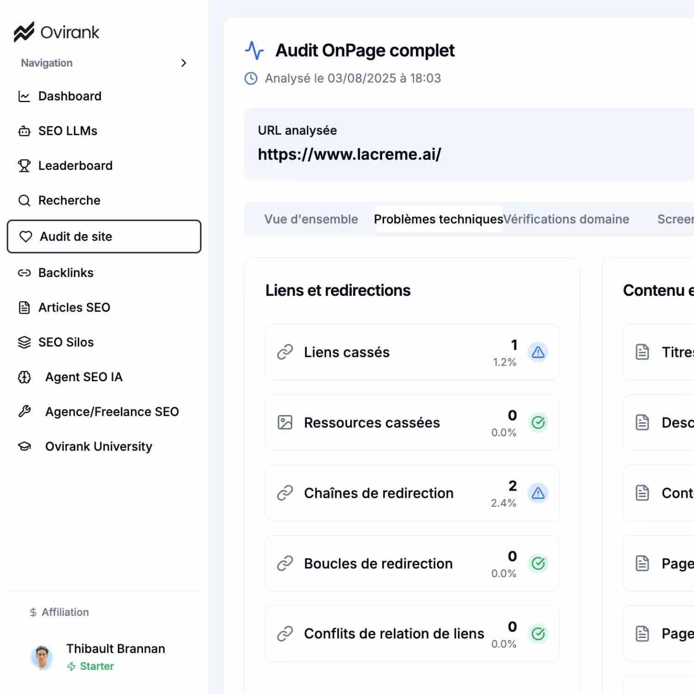
Task: Click the Articles SEO document icon
Action: (24, 308)
